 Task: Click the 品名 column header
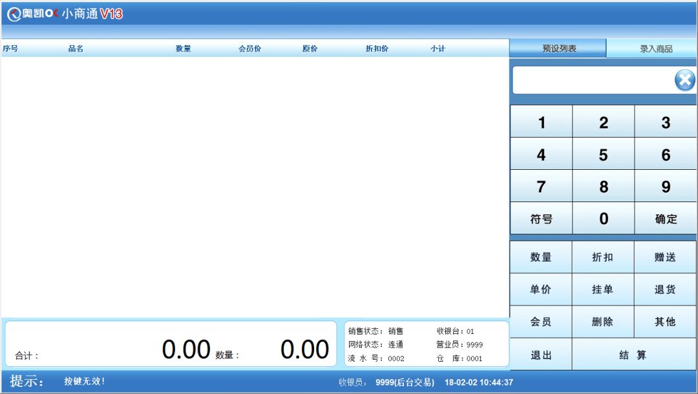tap(76, 48)
